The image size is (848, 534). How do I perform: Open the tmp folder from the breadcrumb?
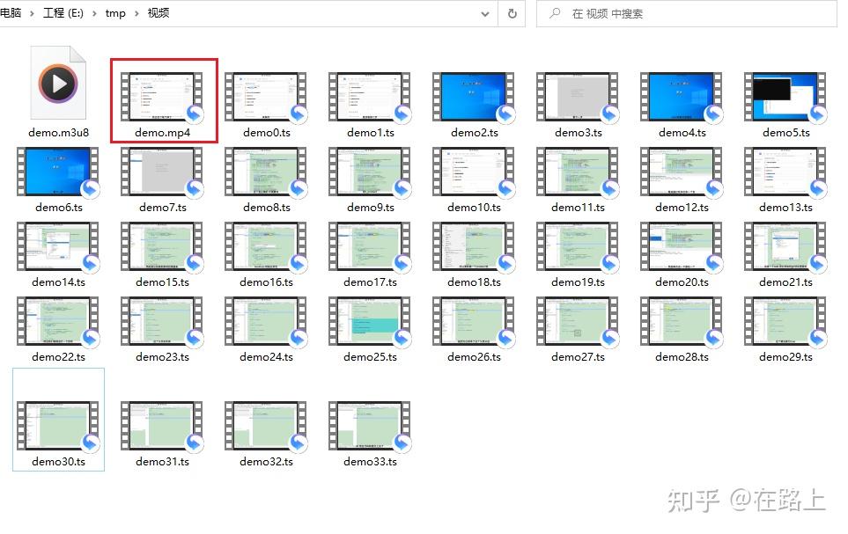click(114, 13)
